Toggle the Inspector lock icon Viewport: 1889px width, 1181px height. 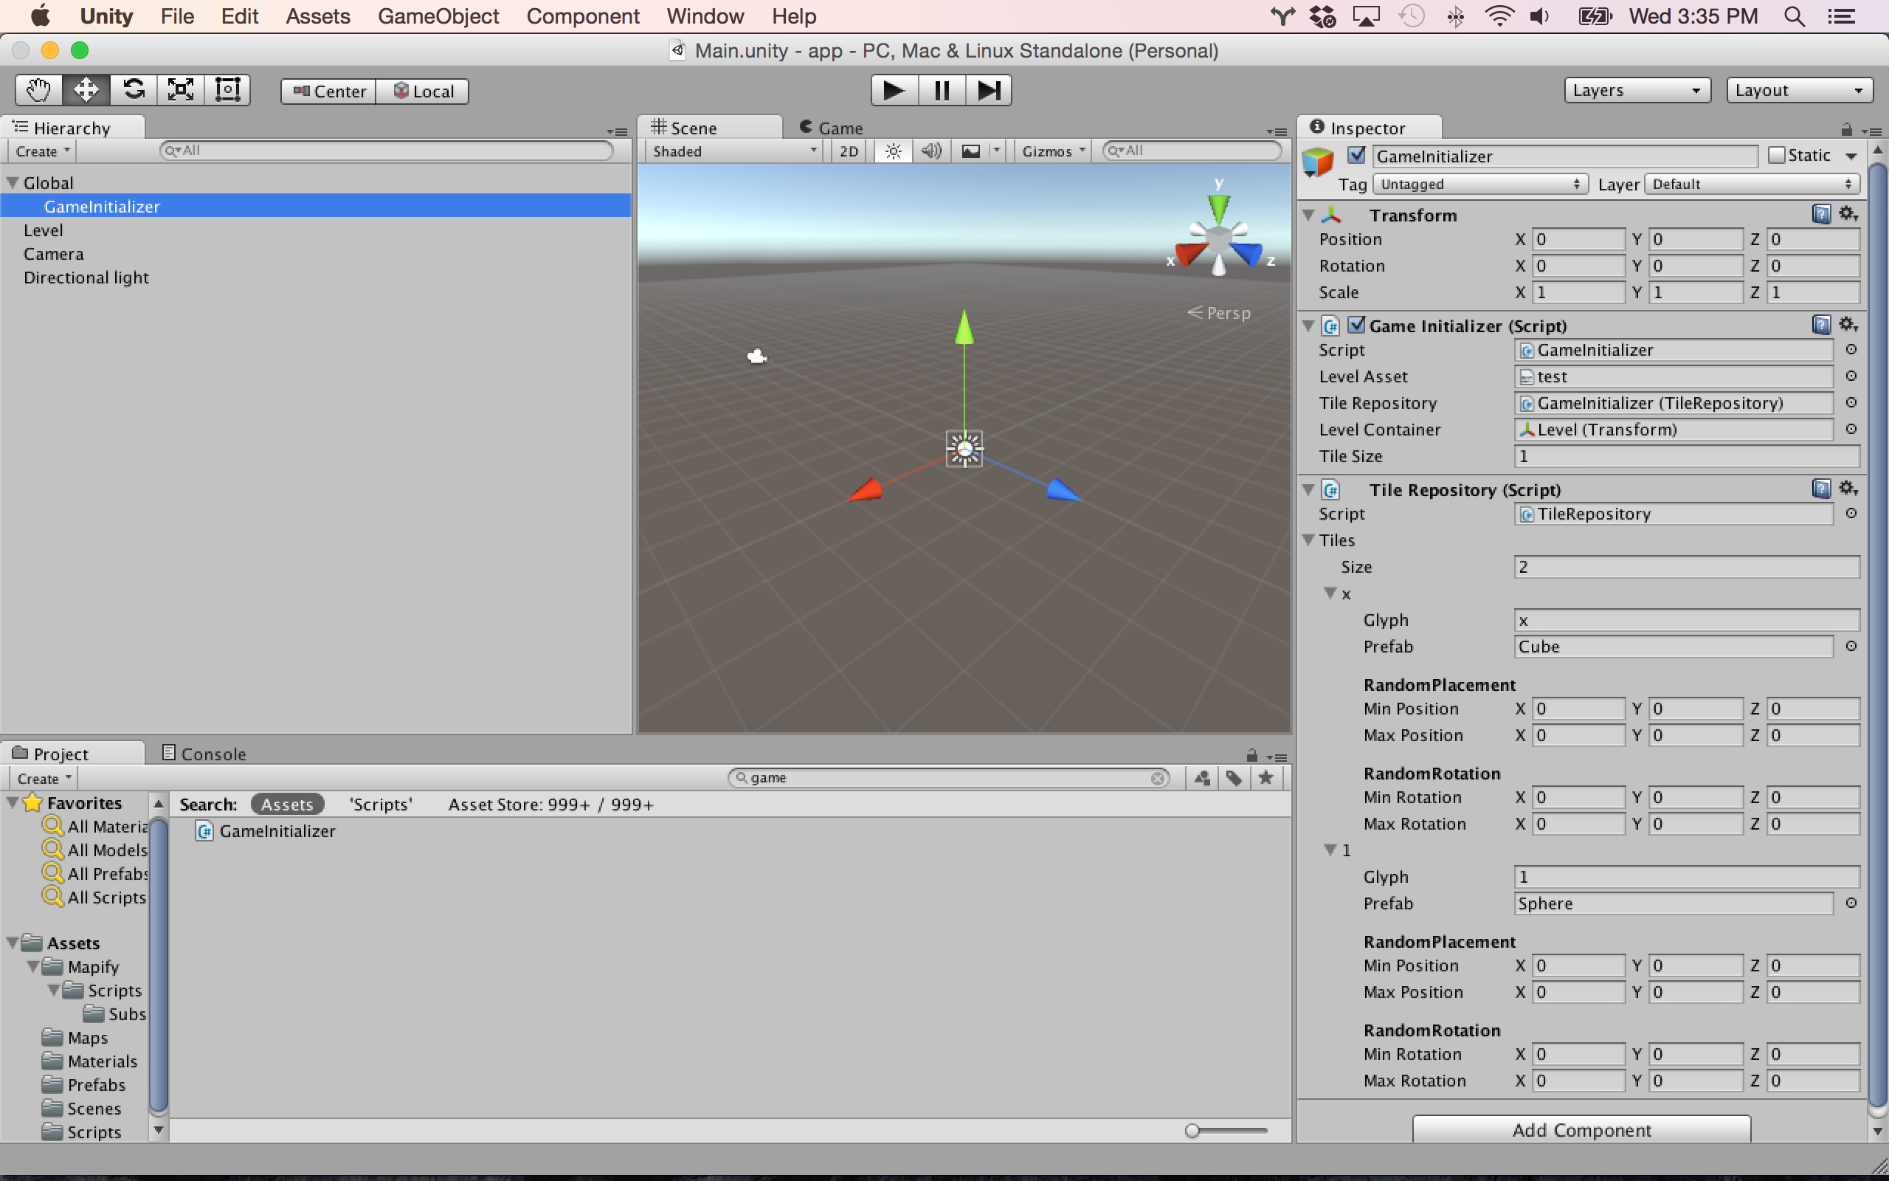coord(1846,129)
